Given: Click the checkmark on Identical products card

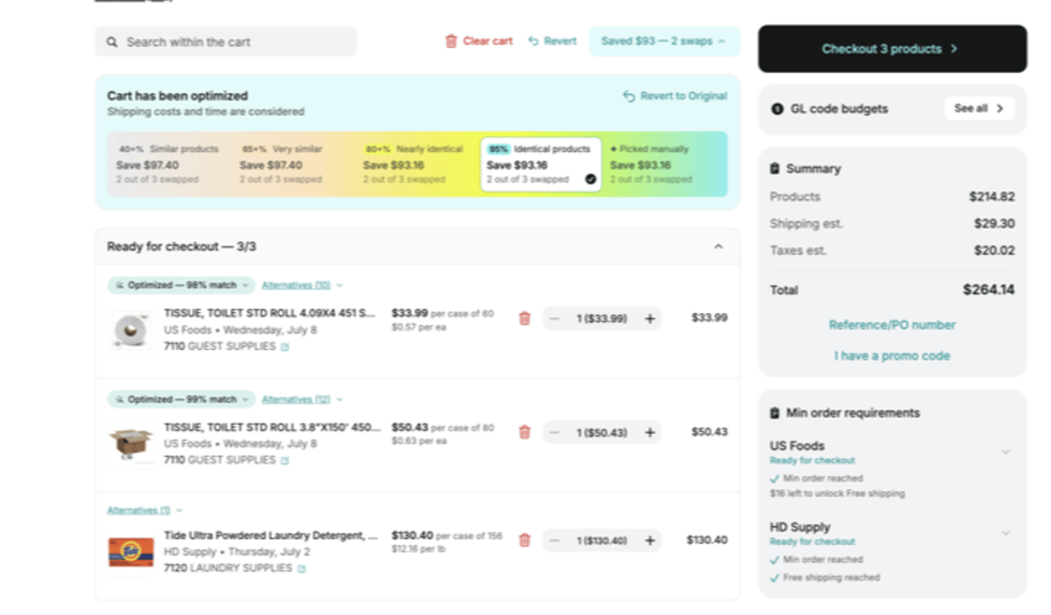Looking at the screenshot, I should pyautogui.click(x=591, y=179).
